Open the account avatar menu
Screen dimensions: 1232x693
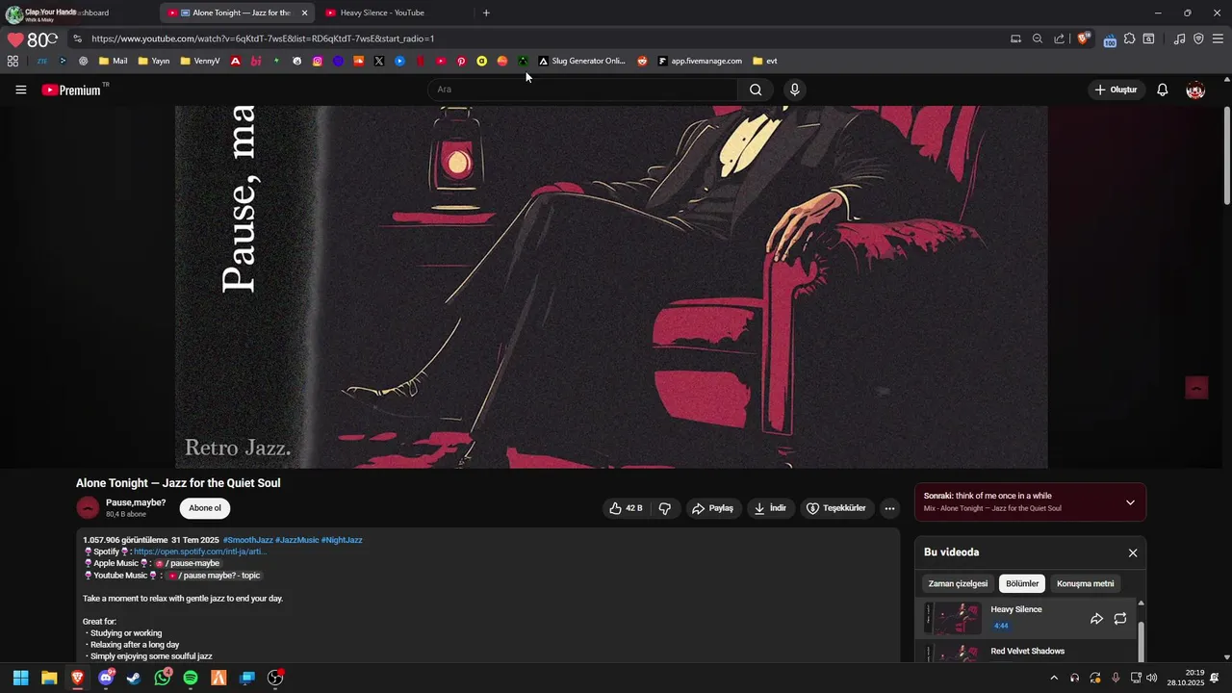1195,90
